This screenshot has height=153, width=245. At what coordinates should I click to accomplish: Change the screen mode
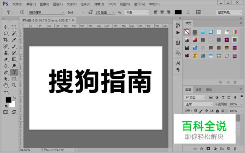14,112
